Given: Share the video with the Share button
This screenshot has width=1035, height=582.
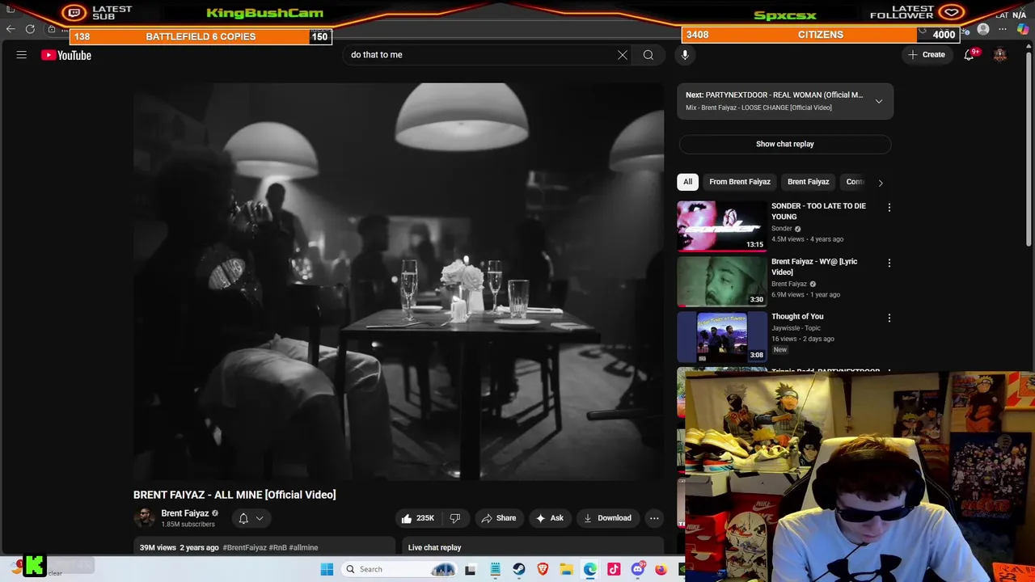Looking at the screenshot, I should [x=498, y=518].
